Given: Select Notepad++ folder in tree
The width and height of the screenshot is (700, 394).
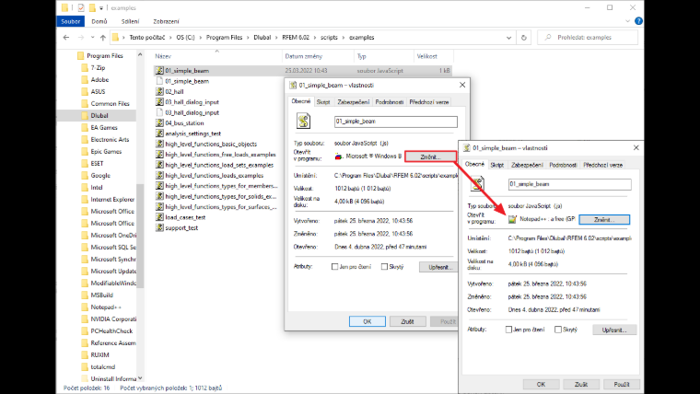Looking at the screenshot, I should click(x=106, y=307).
